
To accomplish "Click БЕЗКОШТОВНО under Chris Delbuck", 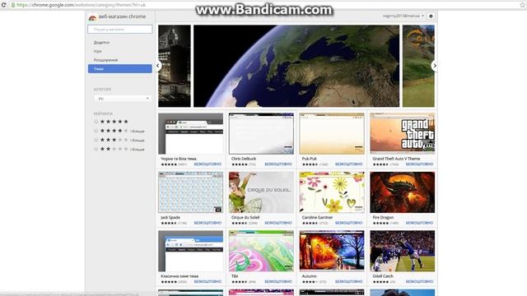I will point(278,164).
